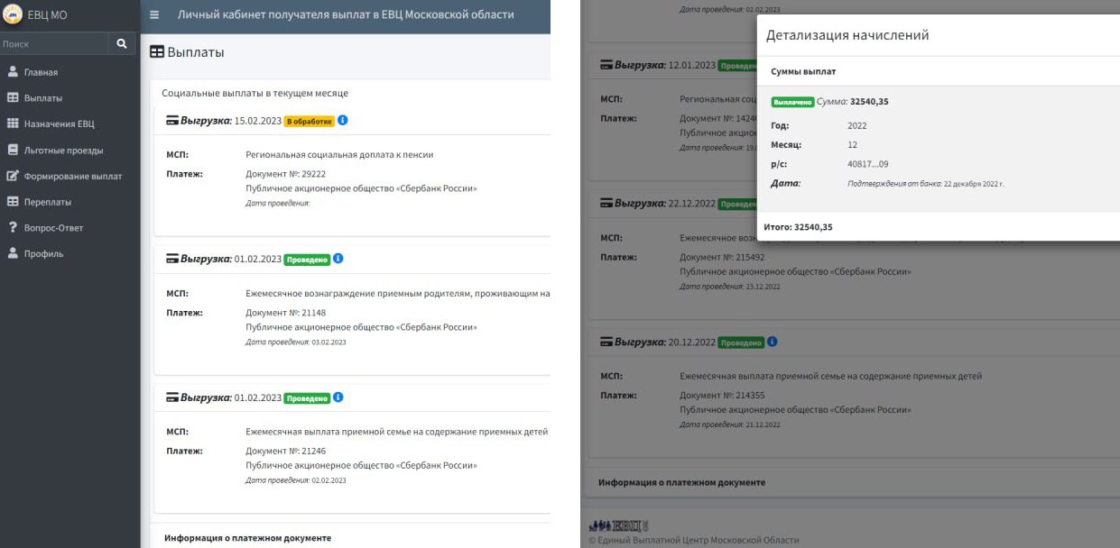Viewport: 1120px width, 548px height.
Task: Go to Главная in the sidebar
Action: pyautogui.click(x=41, y=72)
